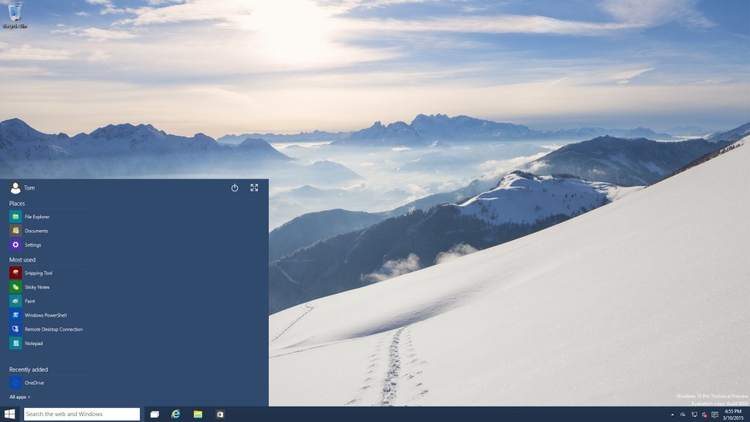
Task: Click the Windows Start button
Action: click(x=10, y=414)
